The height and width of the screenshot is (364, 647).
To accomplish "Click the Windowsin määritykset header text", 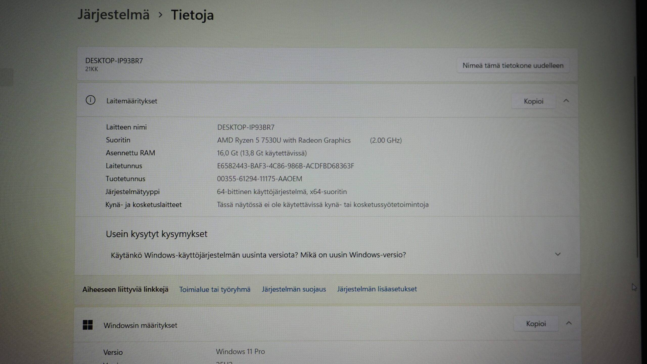I will tap(140, 325).
